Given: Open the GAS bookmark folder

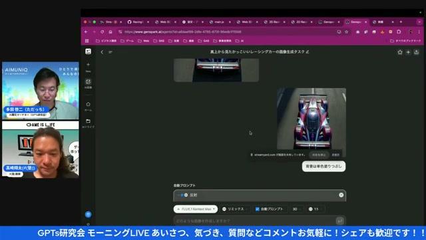Looking at the screenshot, I should click(204, 41).
